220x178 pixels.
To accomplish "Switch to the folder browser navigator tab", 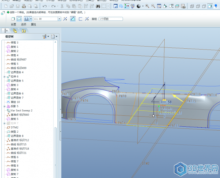I will (15, 31).
